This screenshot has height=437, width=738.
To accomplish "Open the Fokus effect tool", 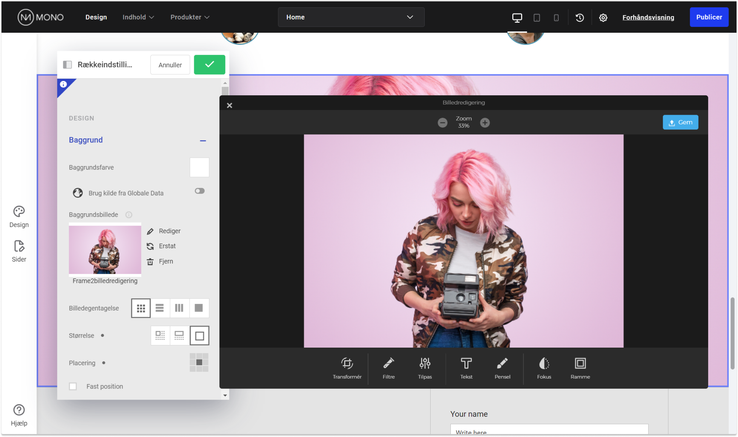I will 544,368.
